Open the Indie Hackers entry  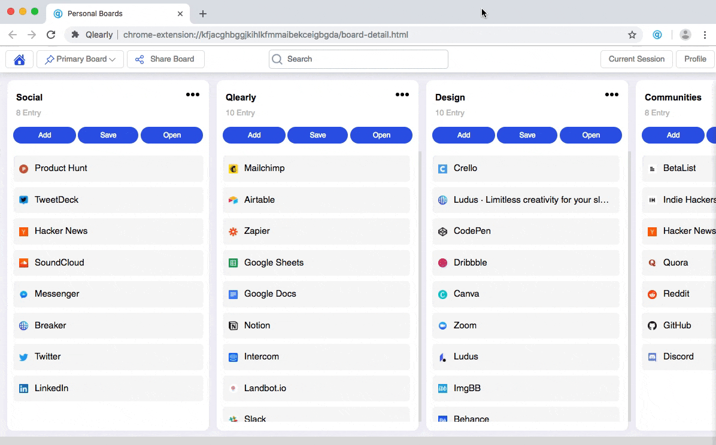pyautogui.click(x=679, y=200)
